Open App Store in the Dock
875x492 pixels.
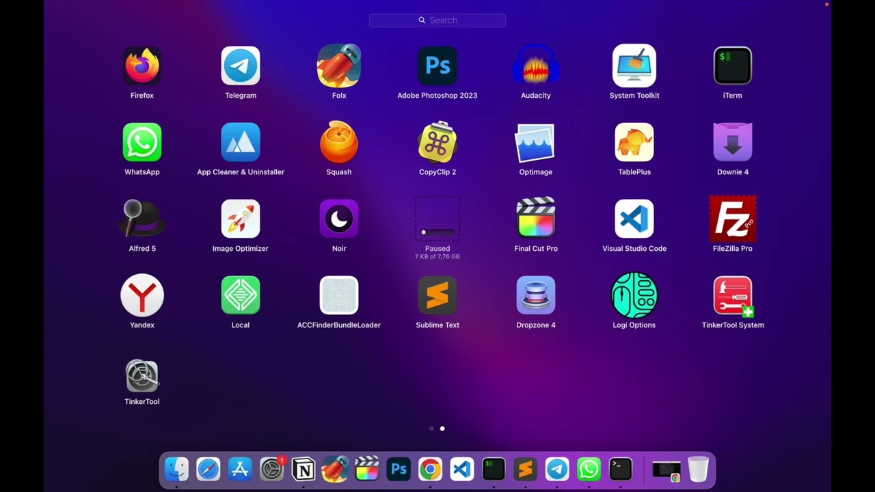click(240, 469)
